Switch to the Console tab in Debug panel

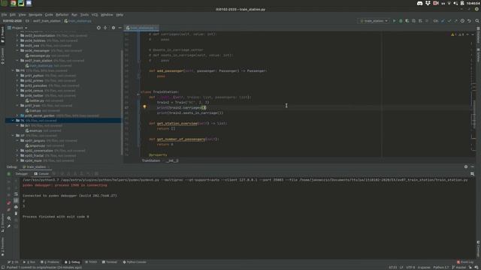pos(41,174)
